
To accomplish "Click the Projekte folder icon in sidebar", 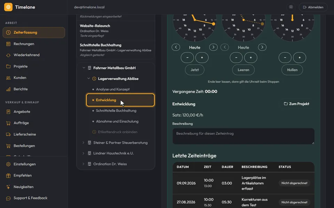I will [x=8, y=67].
